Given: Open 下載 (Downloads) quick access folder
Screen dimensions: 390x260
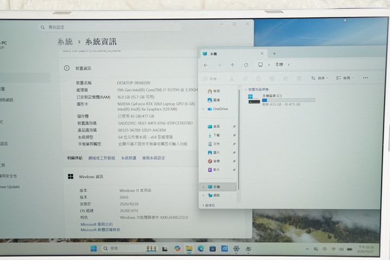Looking at the screenshot, I should click(x=213, y=135).
